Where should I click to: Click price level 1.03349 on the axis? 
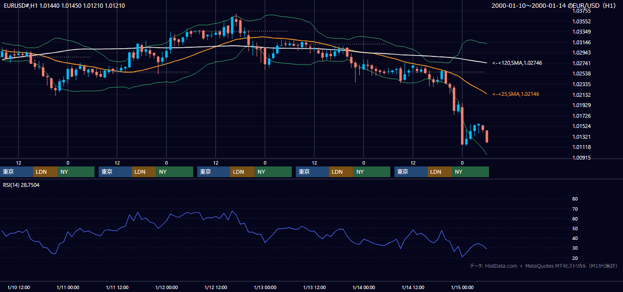point(581,32)
